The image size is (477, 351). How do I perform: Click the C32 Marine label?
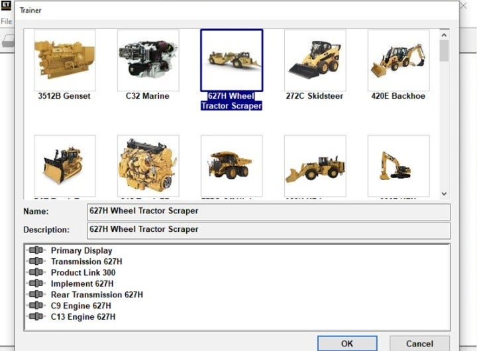[x=148, y=96]
